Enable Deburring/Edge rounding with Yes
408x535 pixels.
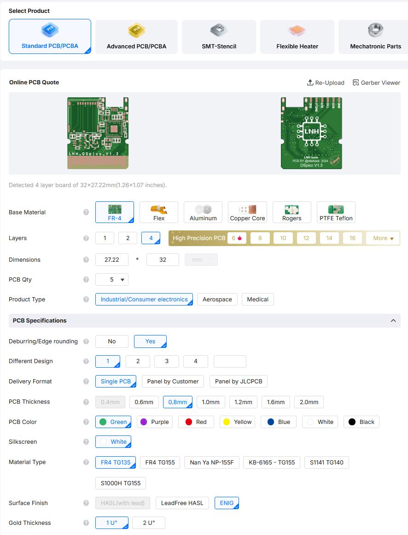click(x=150, y=341)
